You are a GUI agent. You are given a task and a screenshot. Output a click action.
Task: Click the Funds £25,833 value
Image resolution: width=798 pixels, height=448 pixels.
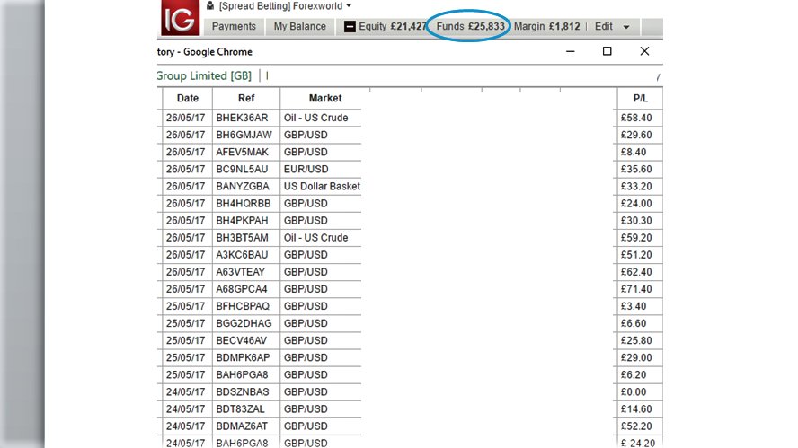[x=470, y=26]
